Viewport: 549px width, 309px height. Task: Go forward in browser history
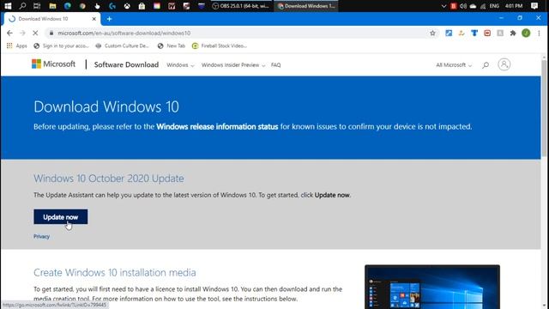(x=22, y=33)
